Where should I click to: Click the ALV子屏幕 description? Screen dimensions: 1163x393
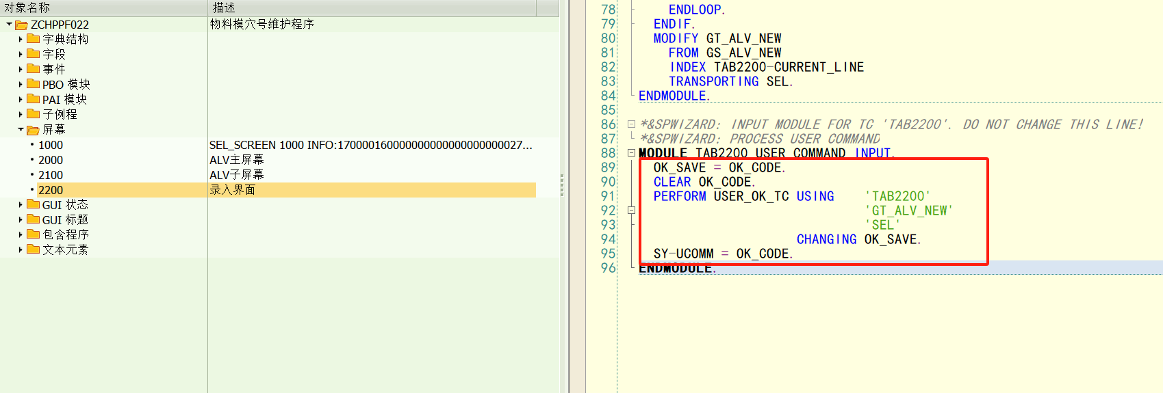[x=236, y=174]
